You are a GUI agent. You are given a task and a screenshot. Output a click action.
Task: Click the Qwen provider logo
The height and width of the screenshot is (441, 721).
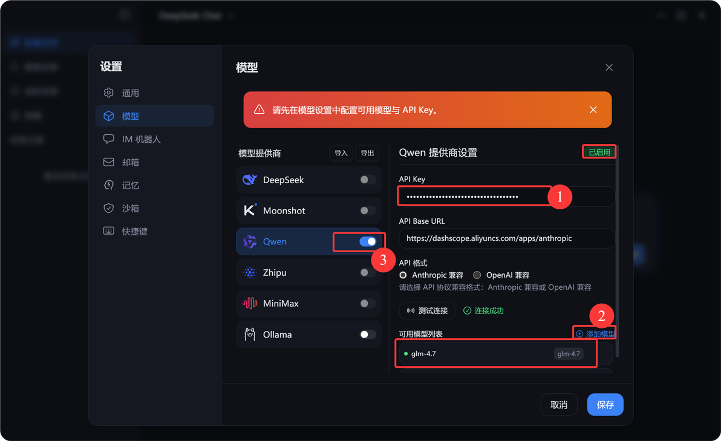250,241
